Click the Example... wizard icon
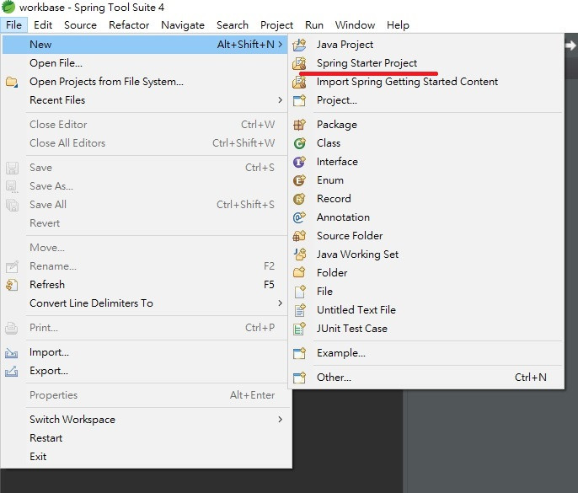The height and width of the screenshot is (493, 578). [299, 353]
